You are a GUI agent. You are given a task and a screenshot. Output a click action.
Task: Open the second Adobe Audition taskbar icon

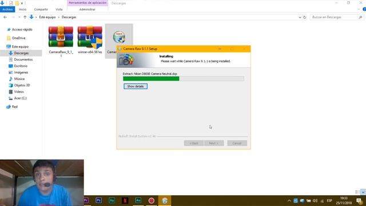point(138,200)
